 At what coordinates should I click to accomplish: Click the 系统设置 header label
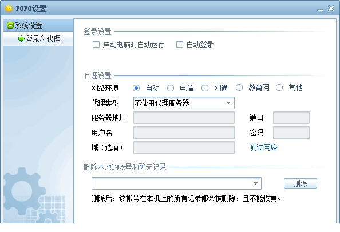[28, 25]
